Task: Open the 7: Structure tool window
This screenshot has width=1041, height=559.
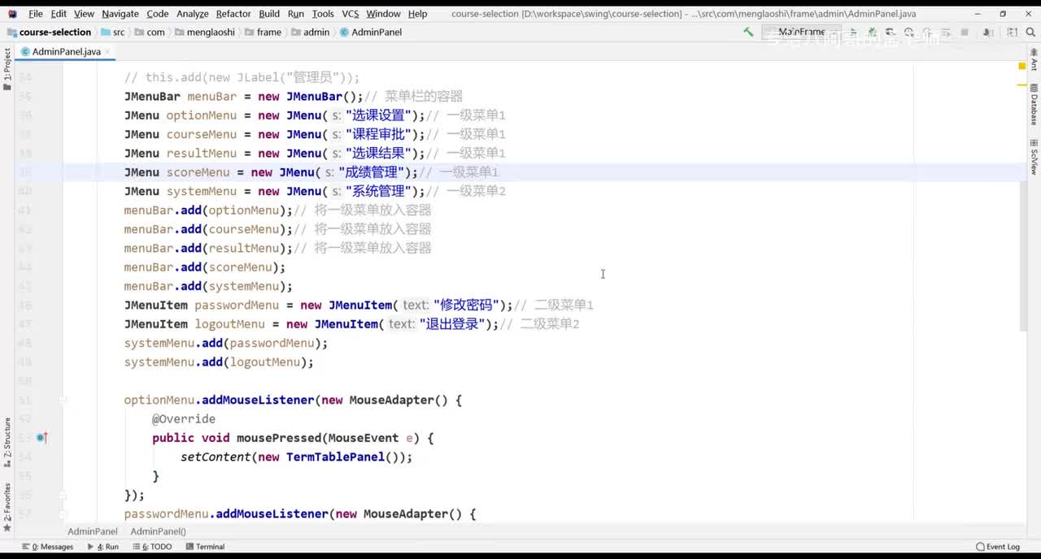Action: coord(7,443)
